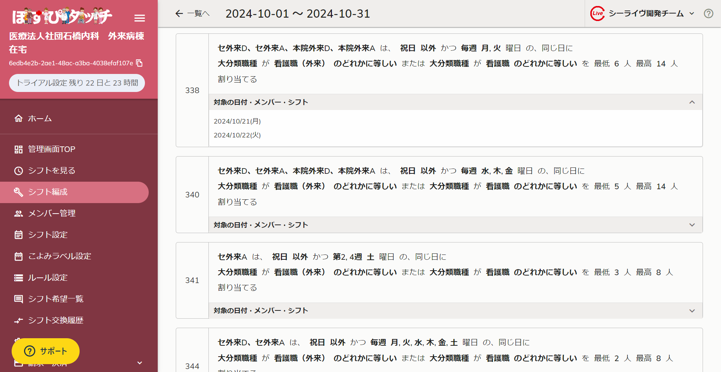721x372 pixels.
Task: Open シーライヴ開発チーム account dropdown
Action: coord(643,14)
